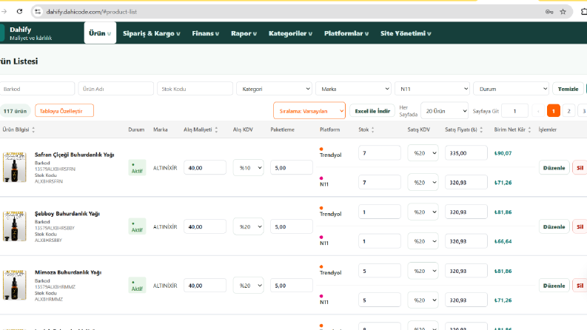Click Tabloyu Özelleştir button
This screenshot has height=330, width=587.
click(64, 111)
